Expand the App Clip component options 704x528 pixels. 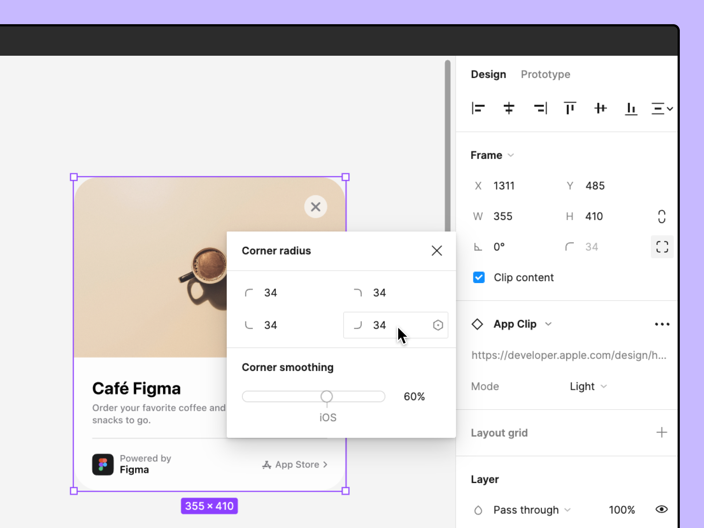coord(548,324)
